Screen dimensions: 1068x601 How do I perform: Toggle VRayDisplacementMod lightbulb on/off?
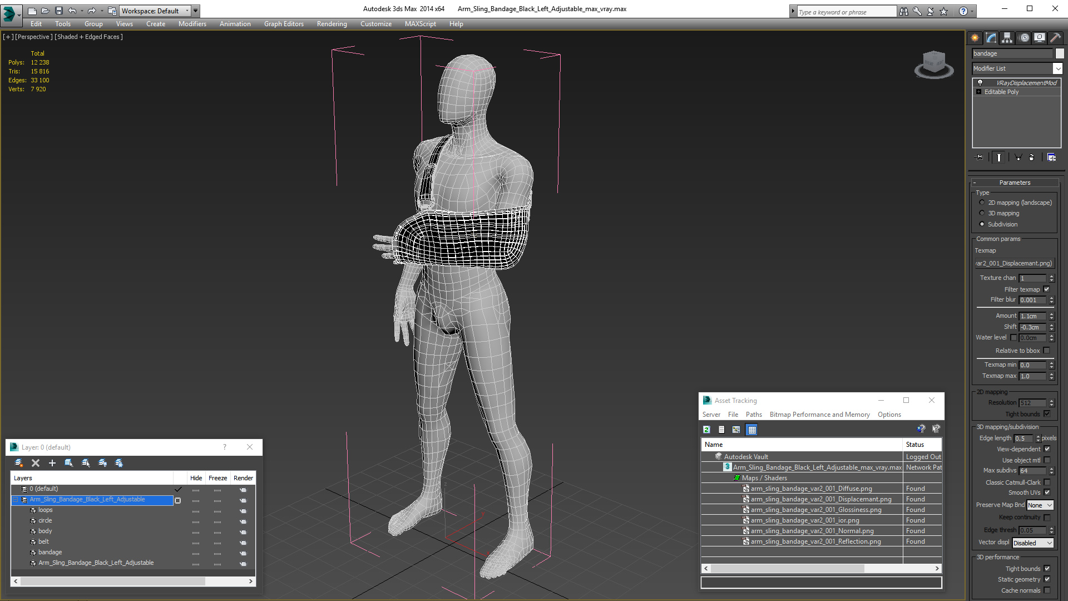point(980,82)
